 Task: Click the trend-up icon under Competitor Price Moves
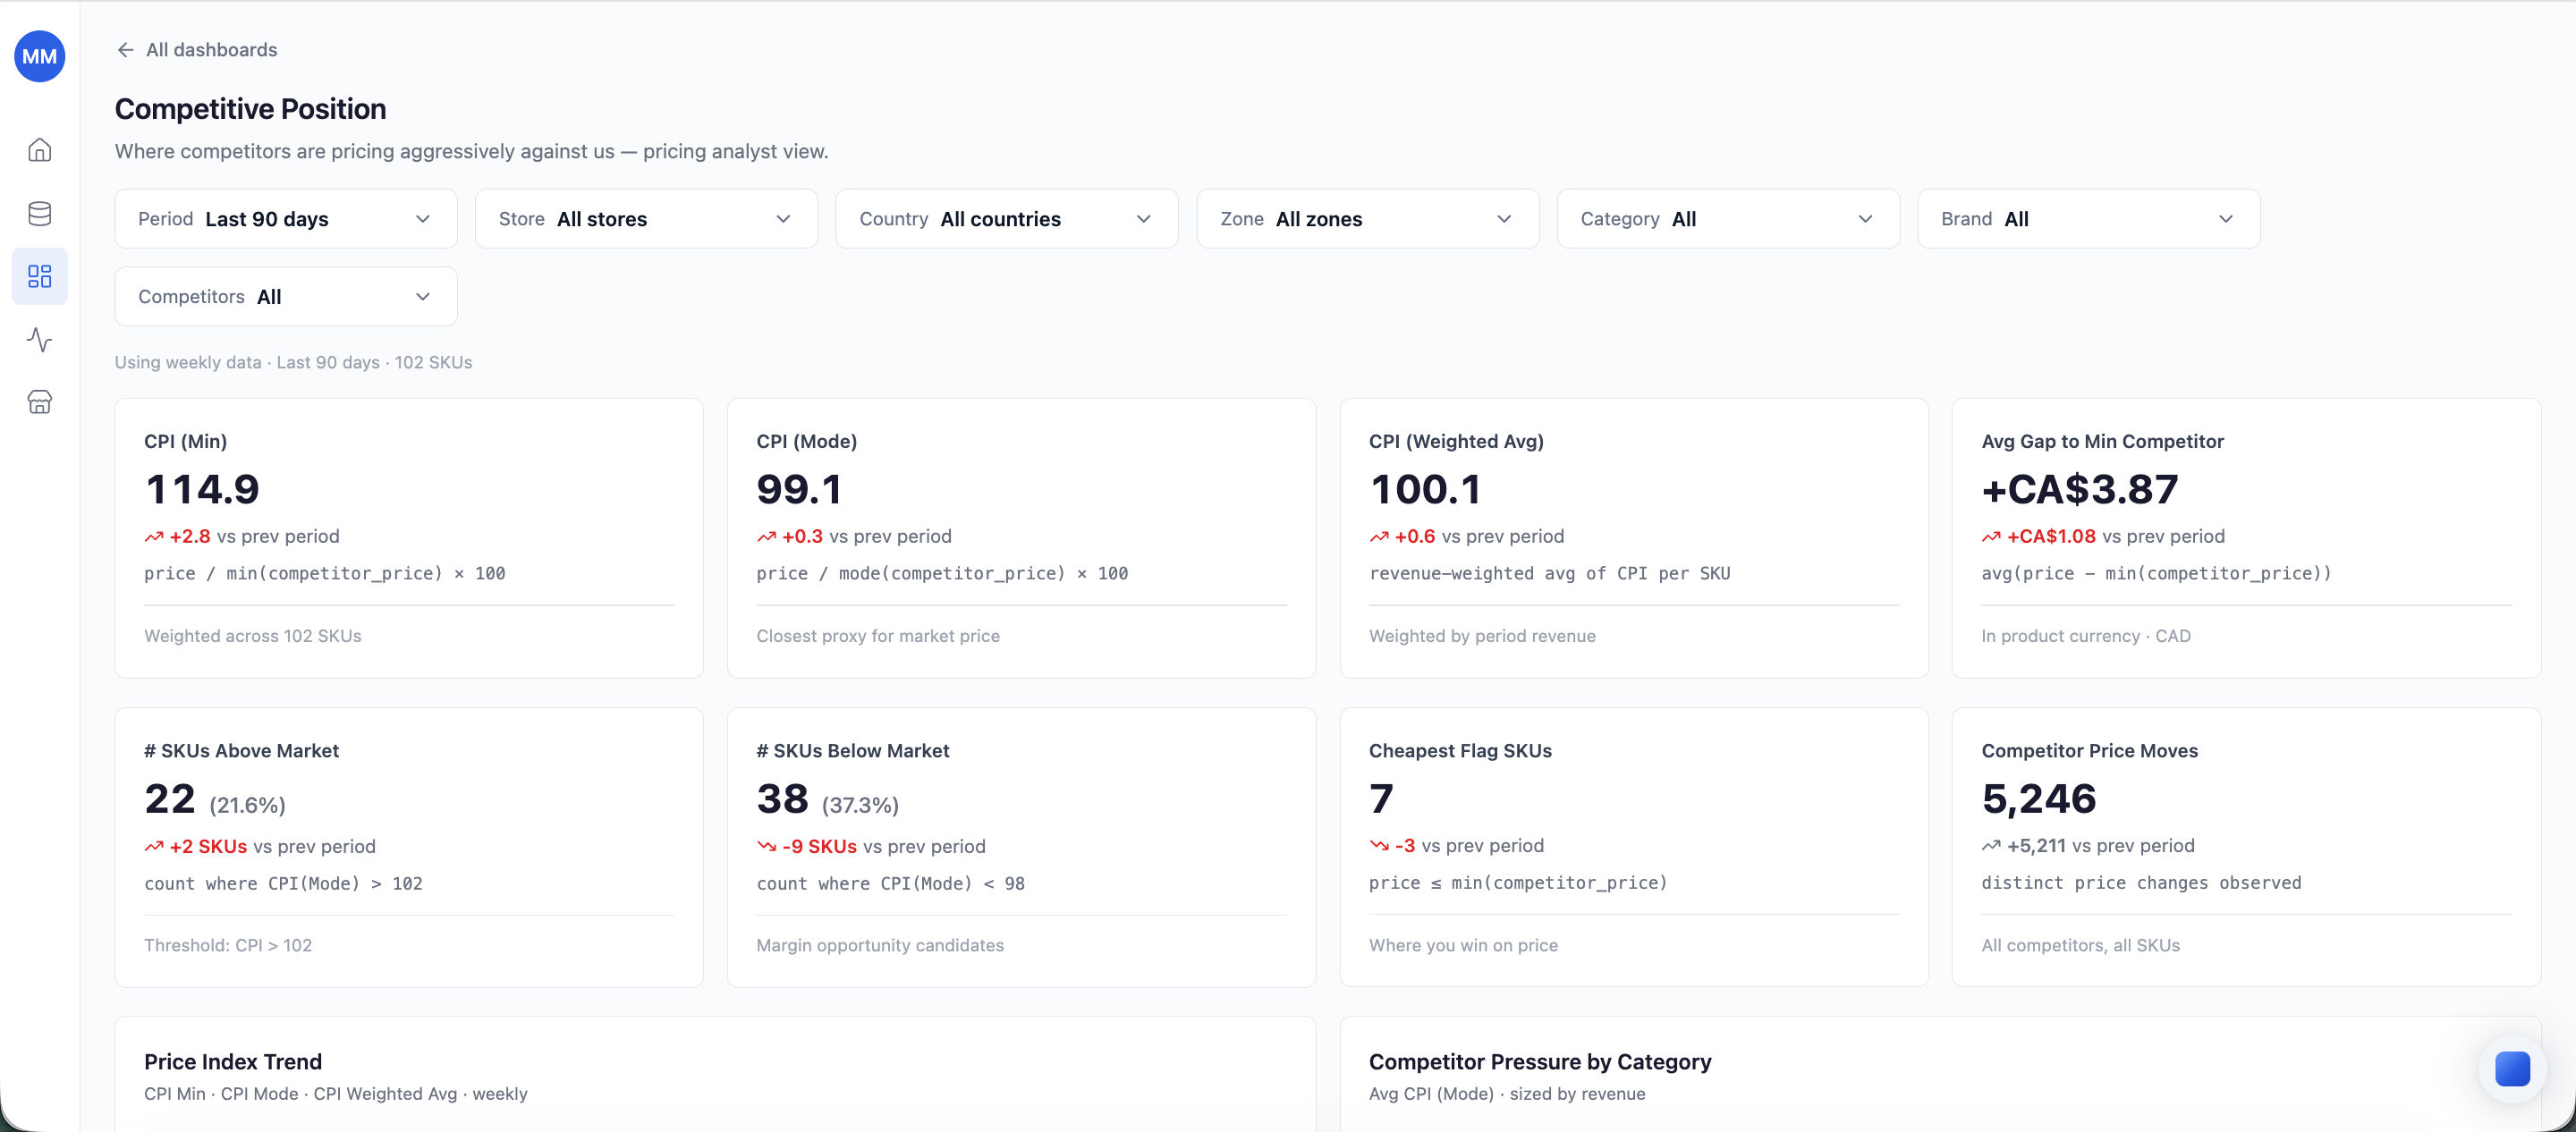click(1991, 846)
